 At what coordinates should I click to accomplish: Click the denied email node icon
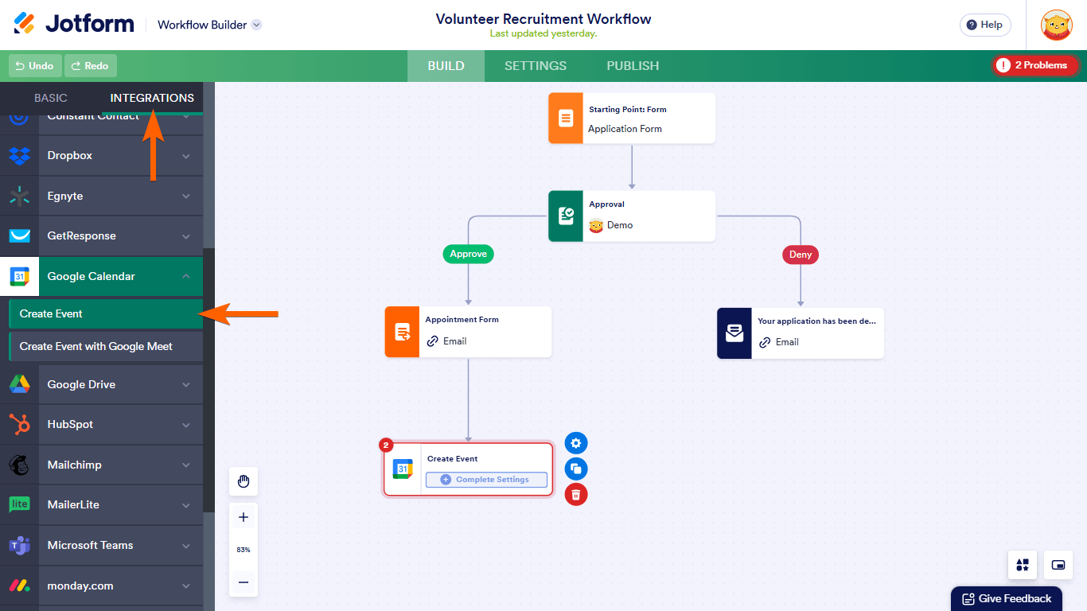734,333
